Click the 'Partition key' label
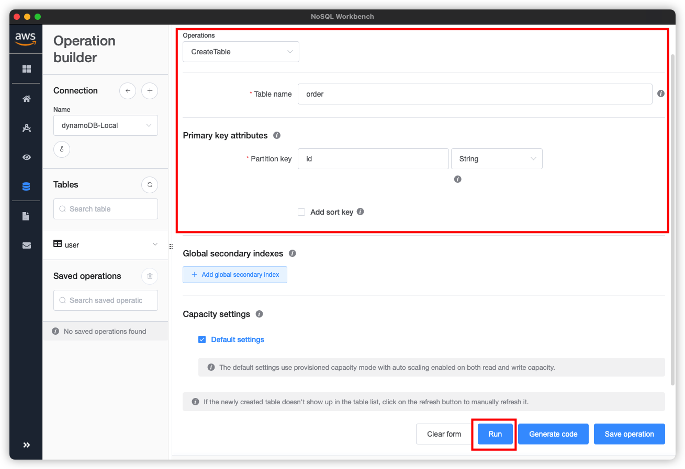685x469 pixels. tap(271, 159)
